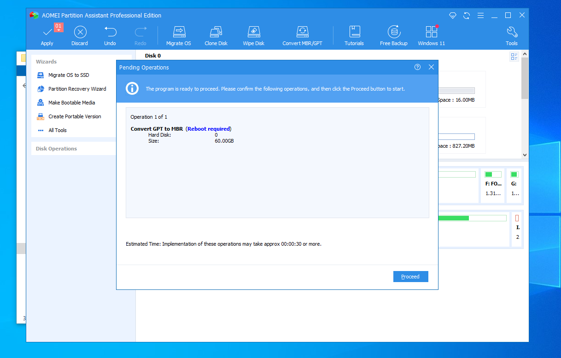The image size is (561, 358).
Task: Click the Proceed button
Action: [411, 277]
